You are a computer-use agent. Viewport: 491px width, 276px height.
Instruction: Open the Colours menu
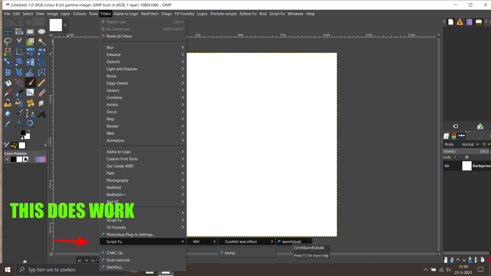tap(80, 14)
